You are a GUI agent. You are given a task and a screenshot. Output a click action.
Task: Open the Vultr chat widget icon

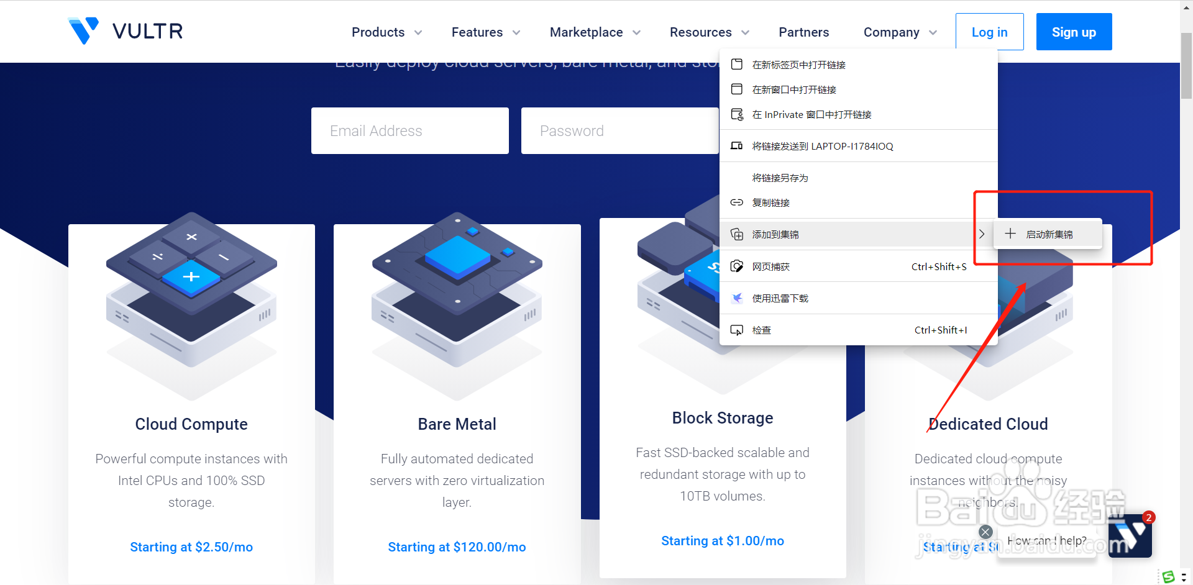[1130, 536]
